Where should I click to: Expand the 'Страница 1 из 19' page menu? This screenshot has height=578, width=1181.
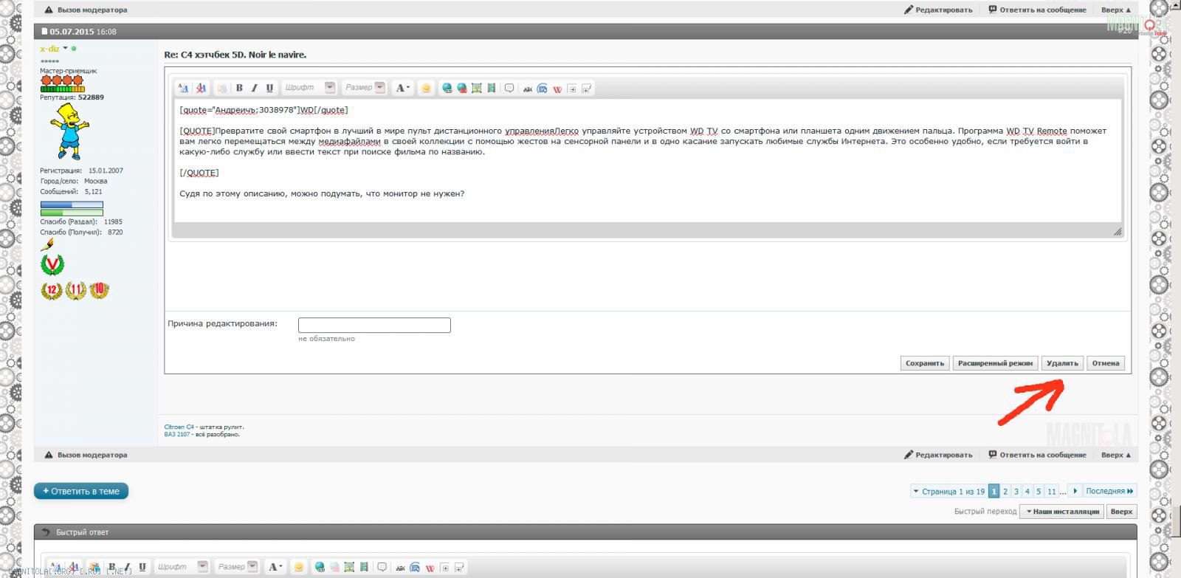click(x=948, y=491)
